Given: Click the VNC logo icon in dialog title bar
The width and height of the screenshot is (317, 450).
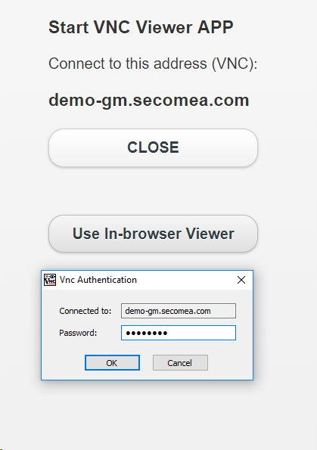Looking at the screenshot, I should 50,280.
